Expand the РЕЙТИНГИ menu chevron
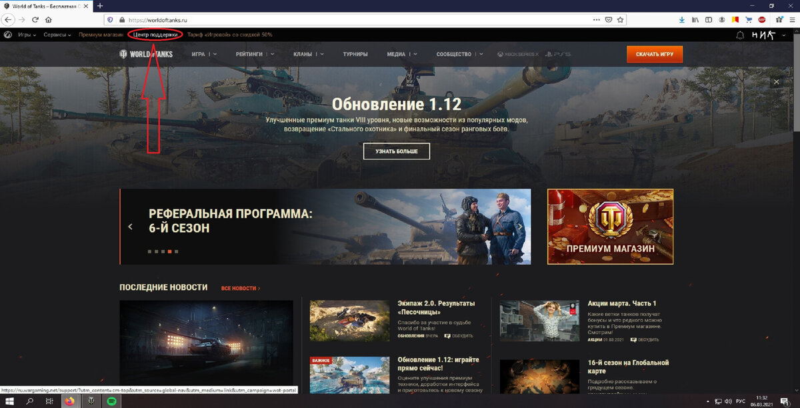The image size is (800, 408). click(x=273, y=55)
